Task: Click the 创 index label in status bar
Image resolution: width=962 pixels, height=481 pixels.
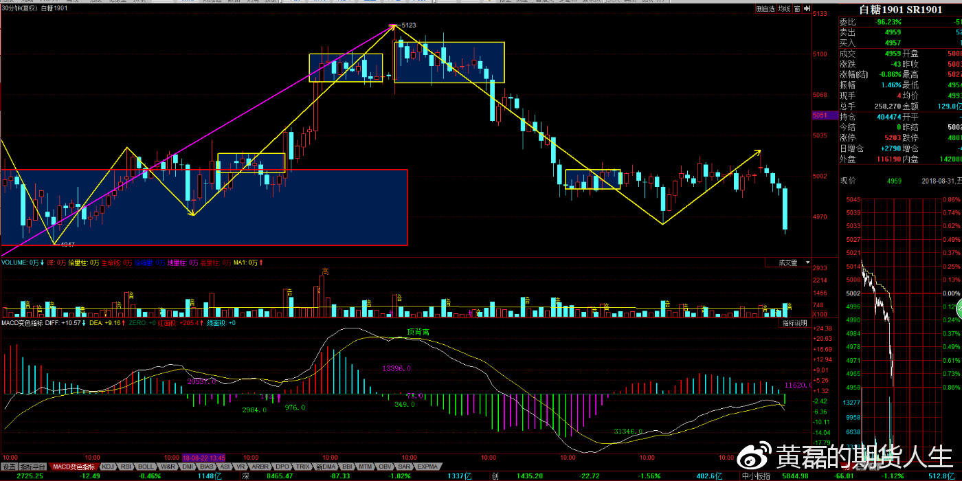Action: coord(495,476)
